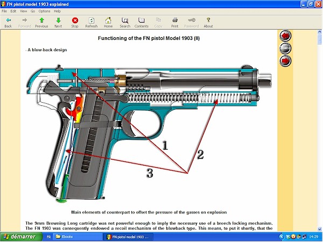Switch to the Ebooks taskbar folder
The width and height of the screenshot is (323, 242).
[x=78, y=237]
